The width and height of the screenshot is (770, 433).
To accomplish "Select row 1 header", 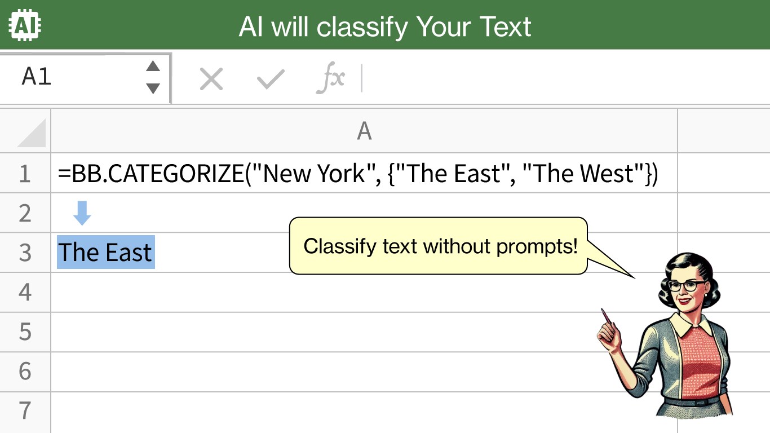I will (x=25, y=173).
